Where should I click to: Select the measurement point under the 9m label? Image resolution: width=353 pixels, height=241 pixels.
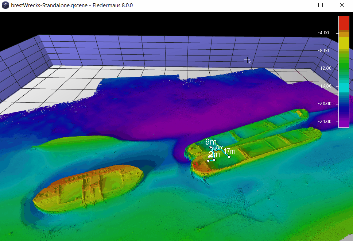point(211,148)
